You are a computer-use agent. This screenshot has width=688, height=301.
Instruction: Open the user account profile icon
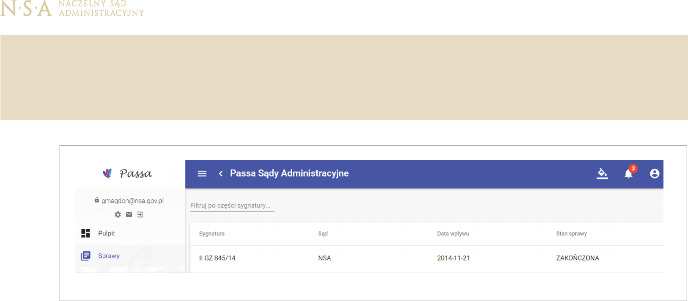[x=654, y=173]
